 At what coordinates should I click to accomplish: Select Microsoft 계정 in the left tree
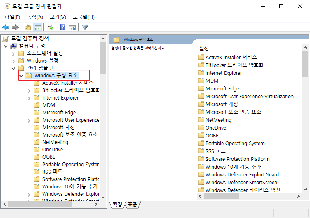point(58,127)
